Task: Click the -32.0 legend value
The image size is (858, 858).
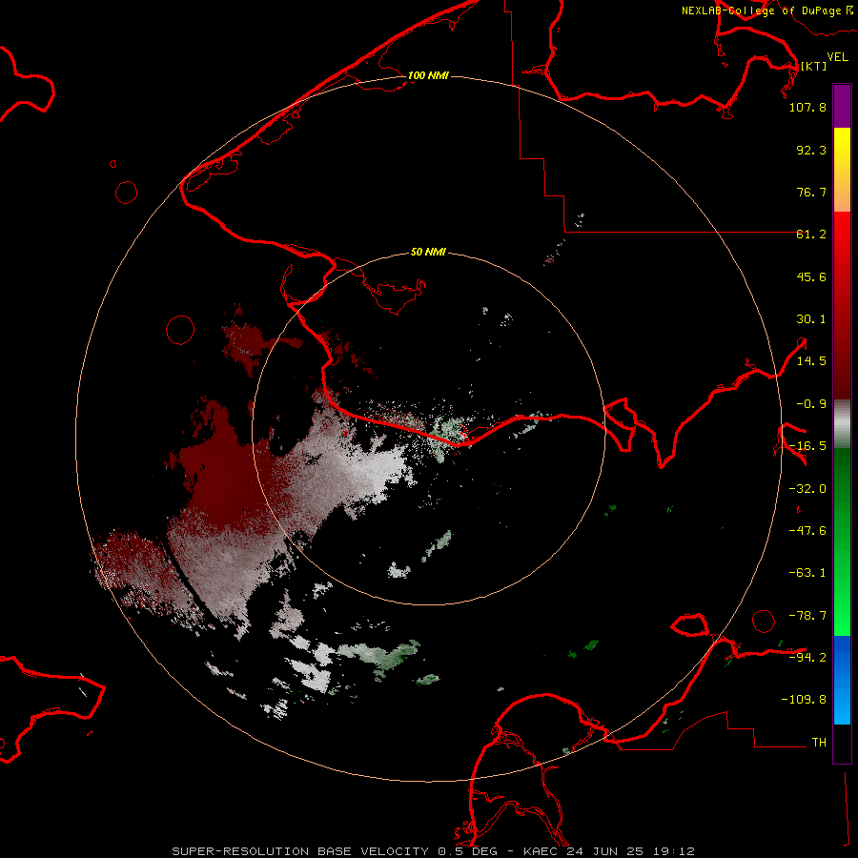Action: [x=807, y=489]
